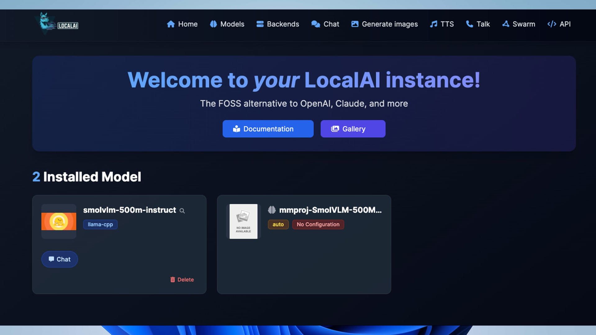Start Chat with smolvlm-500m-instruct
Image resolution: width=596 pixels, height=335 pixels.
pyautogui.click(x=60, y=259)
